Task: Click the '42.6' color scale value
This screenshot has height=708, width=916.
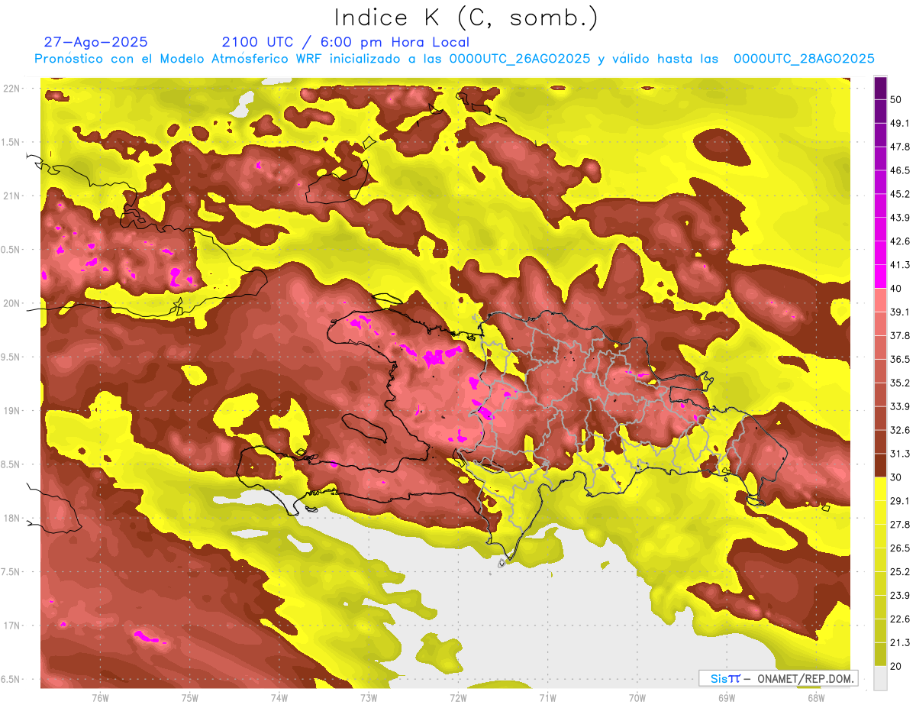Action: tap(899, 241)
